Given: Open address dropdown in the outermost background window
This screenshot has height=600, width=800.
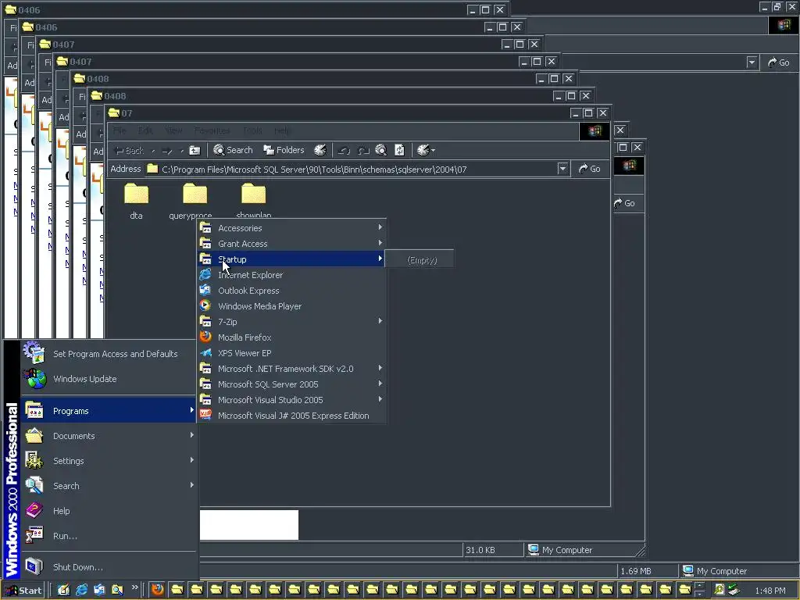Looking at the screenshot, I should [752, 62].
